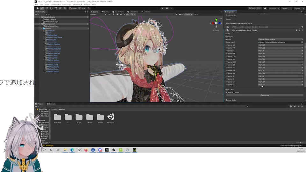This screenshot has width=306, height=172.
Task: Toggle scene lighting icon
Action: [x=113, y=14]
